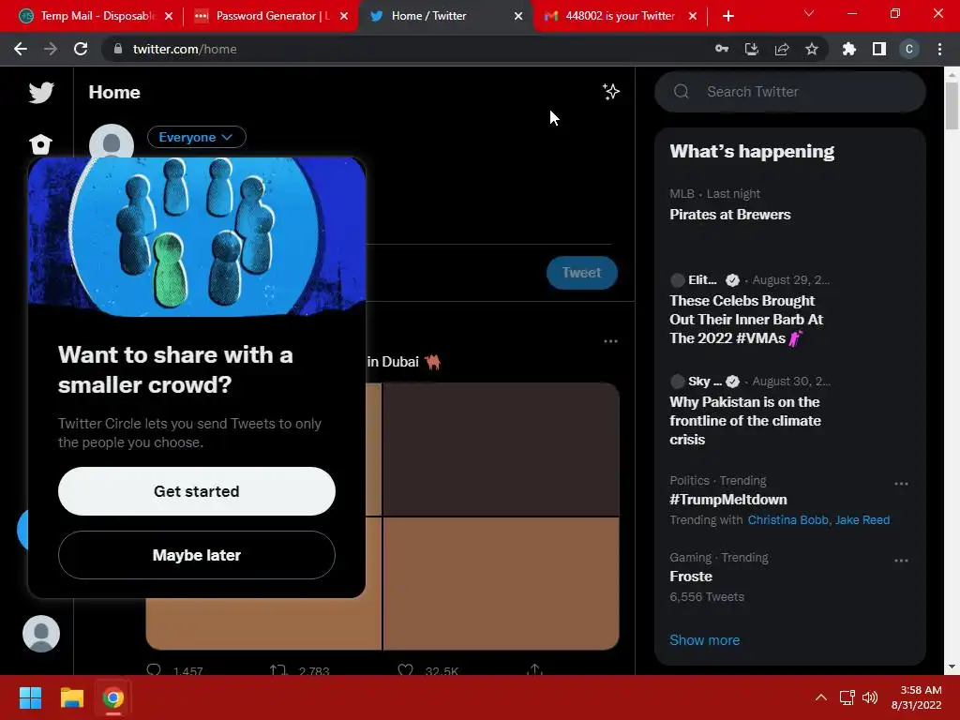Close the Temp Mail tab
The height and width of the screenshot is (720, 960).
pos(169,16)
